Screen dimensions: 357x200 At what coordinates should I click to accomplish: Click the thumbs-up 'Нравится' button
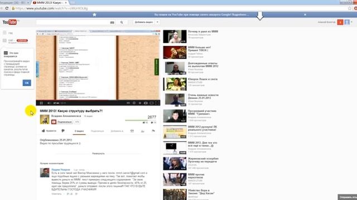(49, 131)
